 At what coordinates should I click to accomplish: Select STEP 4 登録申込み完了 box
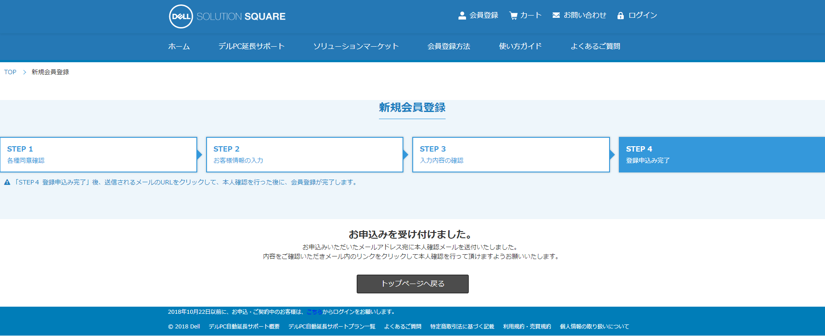[722, 155]
